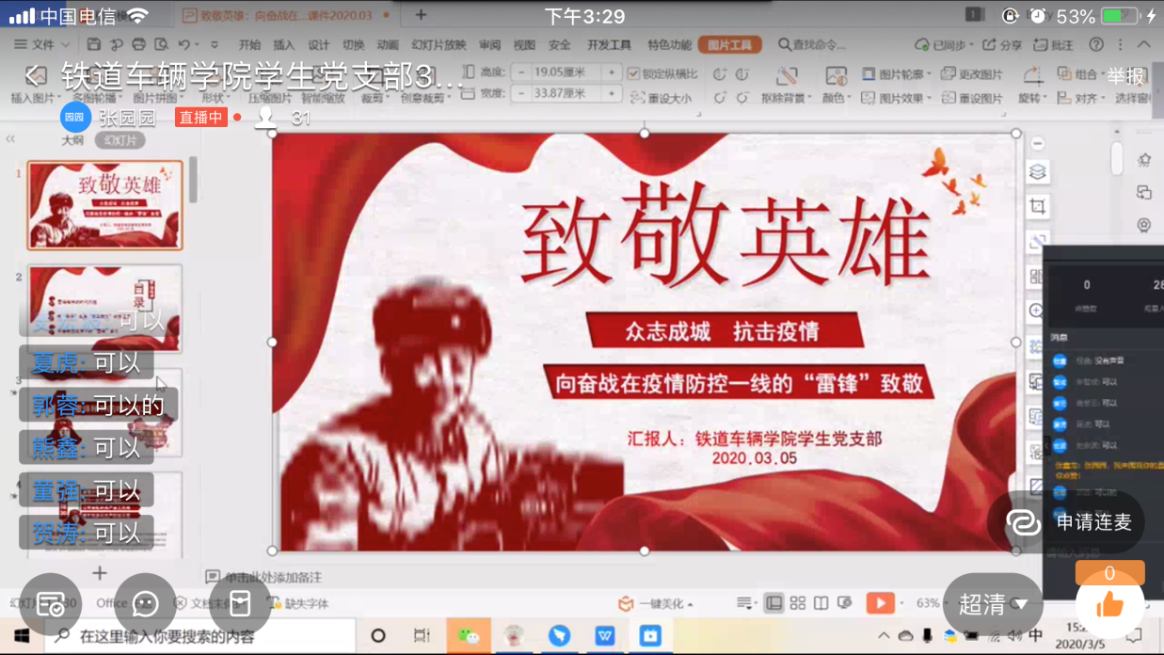Open the 对齐 align dropdown
This screenshot has height=655, width=1164.
coord(1080,98)
